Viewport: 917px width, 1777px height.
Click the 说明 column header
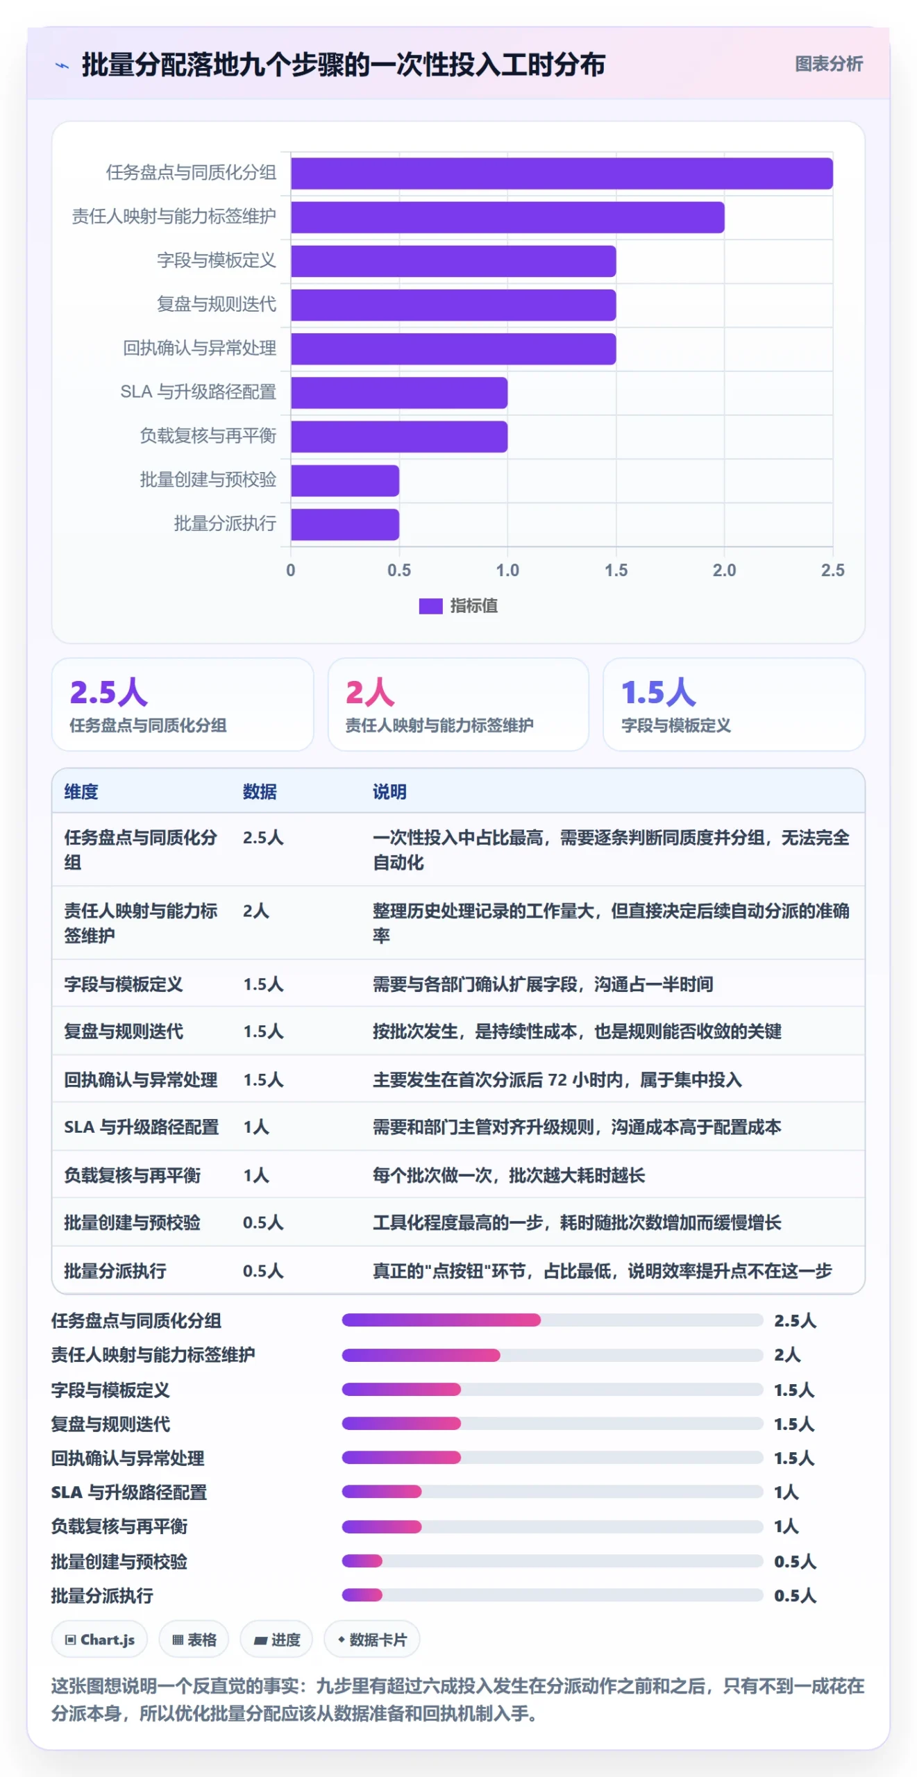pos(389,791)
